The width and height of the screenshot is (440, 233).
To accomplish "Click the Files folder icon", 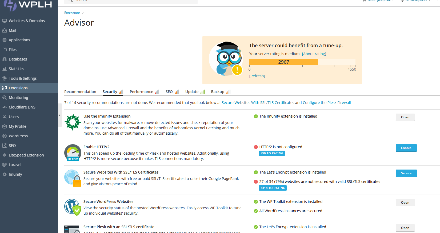I will 5,50.
